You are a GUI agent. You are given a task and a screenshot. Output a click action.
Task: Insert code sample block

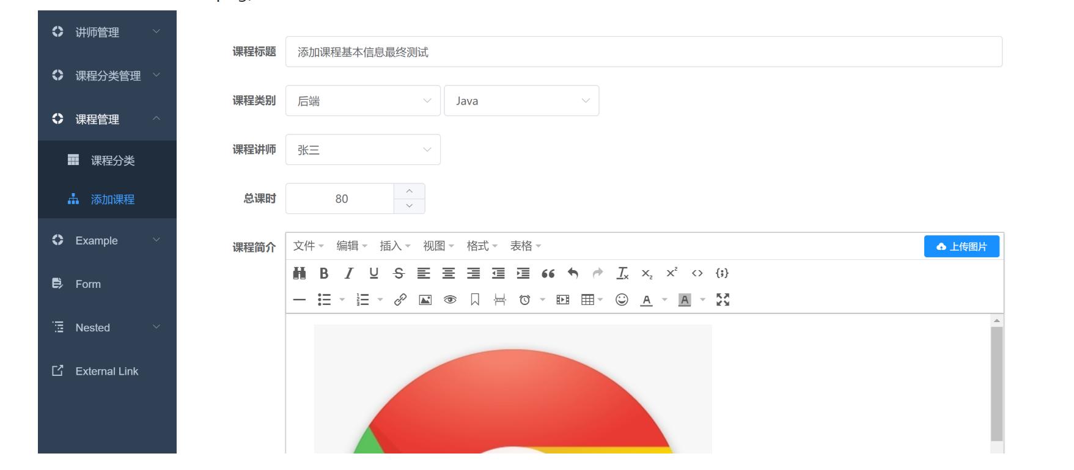[722, 273]
